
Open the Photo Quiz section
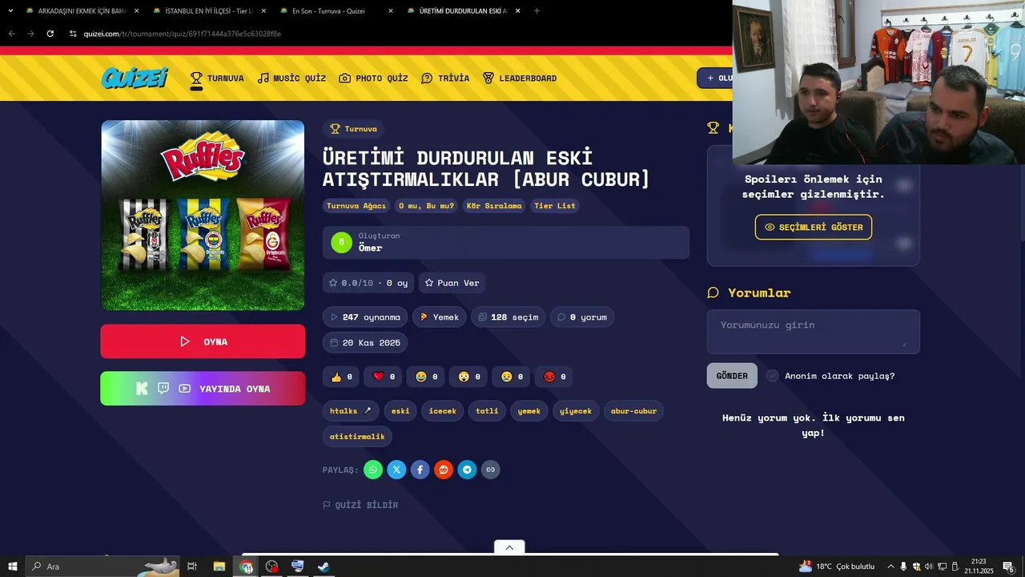(373, 78)
